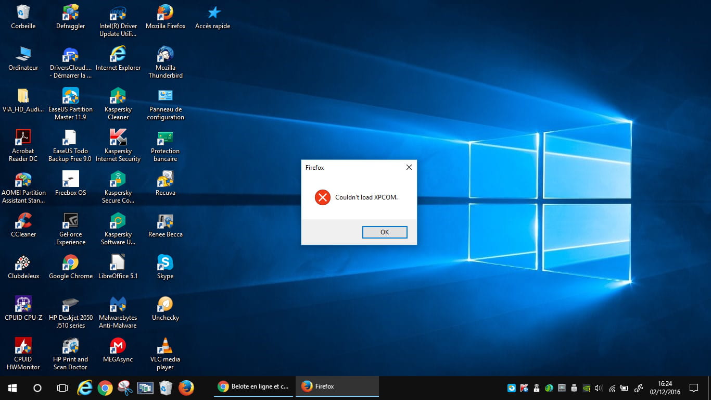This screenshot has height=400, width=711.
Task: Select the Unchecky desktop shortcut
Action: click(166, 309)
